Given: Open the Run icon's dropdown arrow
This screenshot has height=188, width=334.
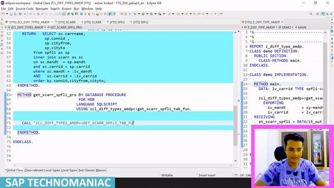Looking at the screenshot, I should 147,14.
